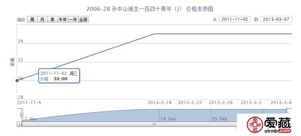The width and height of the screenshot is (301, 136).
Task: Select the 周 (week) zoom button
Action: [x=32, y=19]
